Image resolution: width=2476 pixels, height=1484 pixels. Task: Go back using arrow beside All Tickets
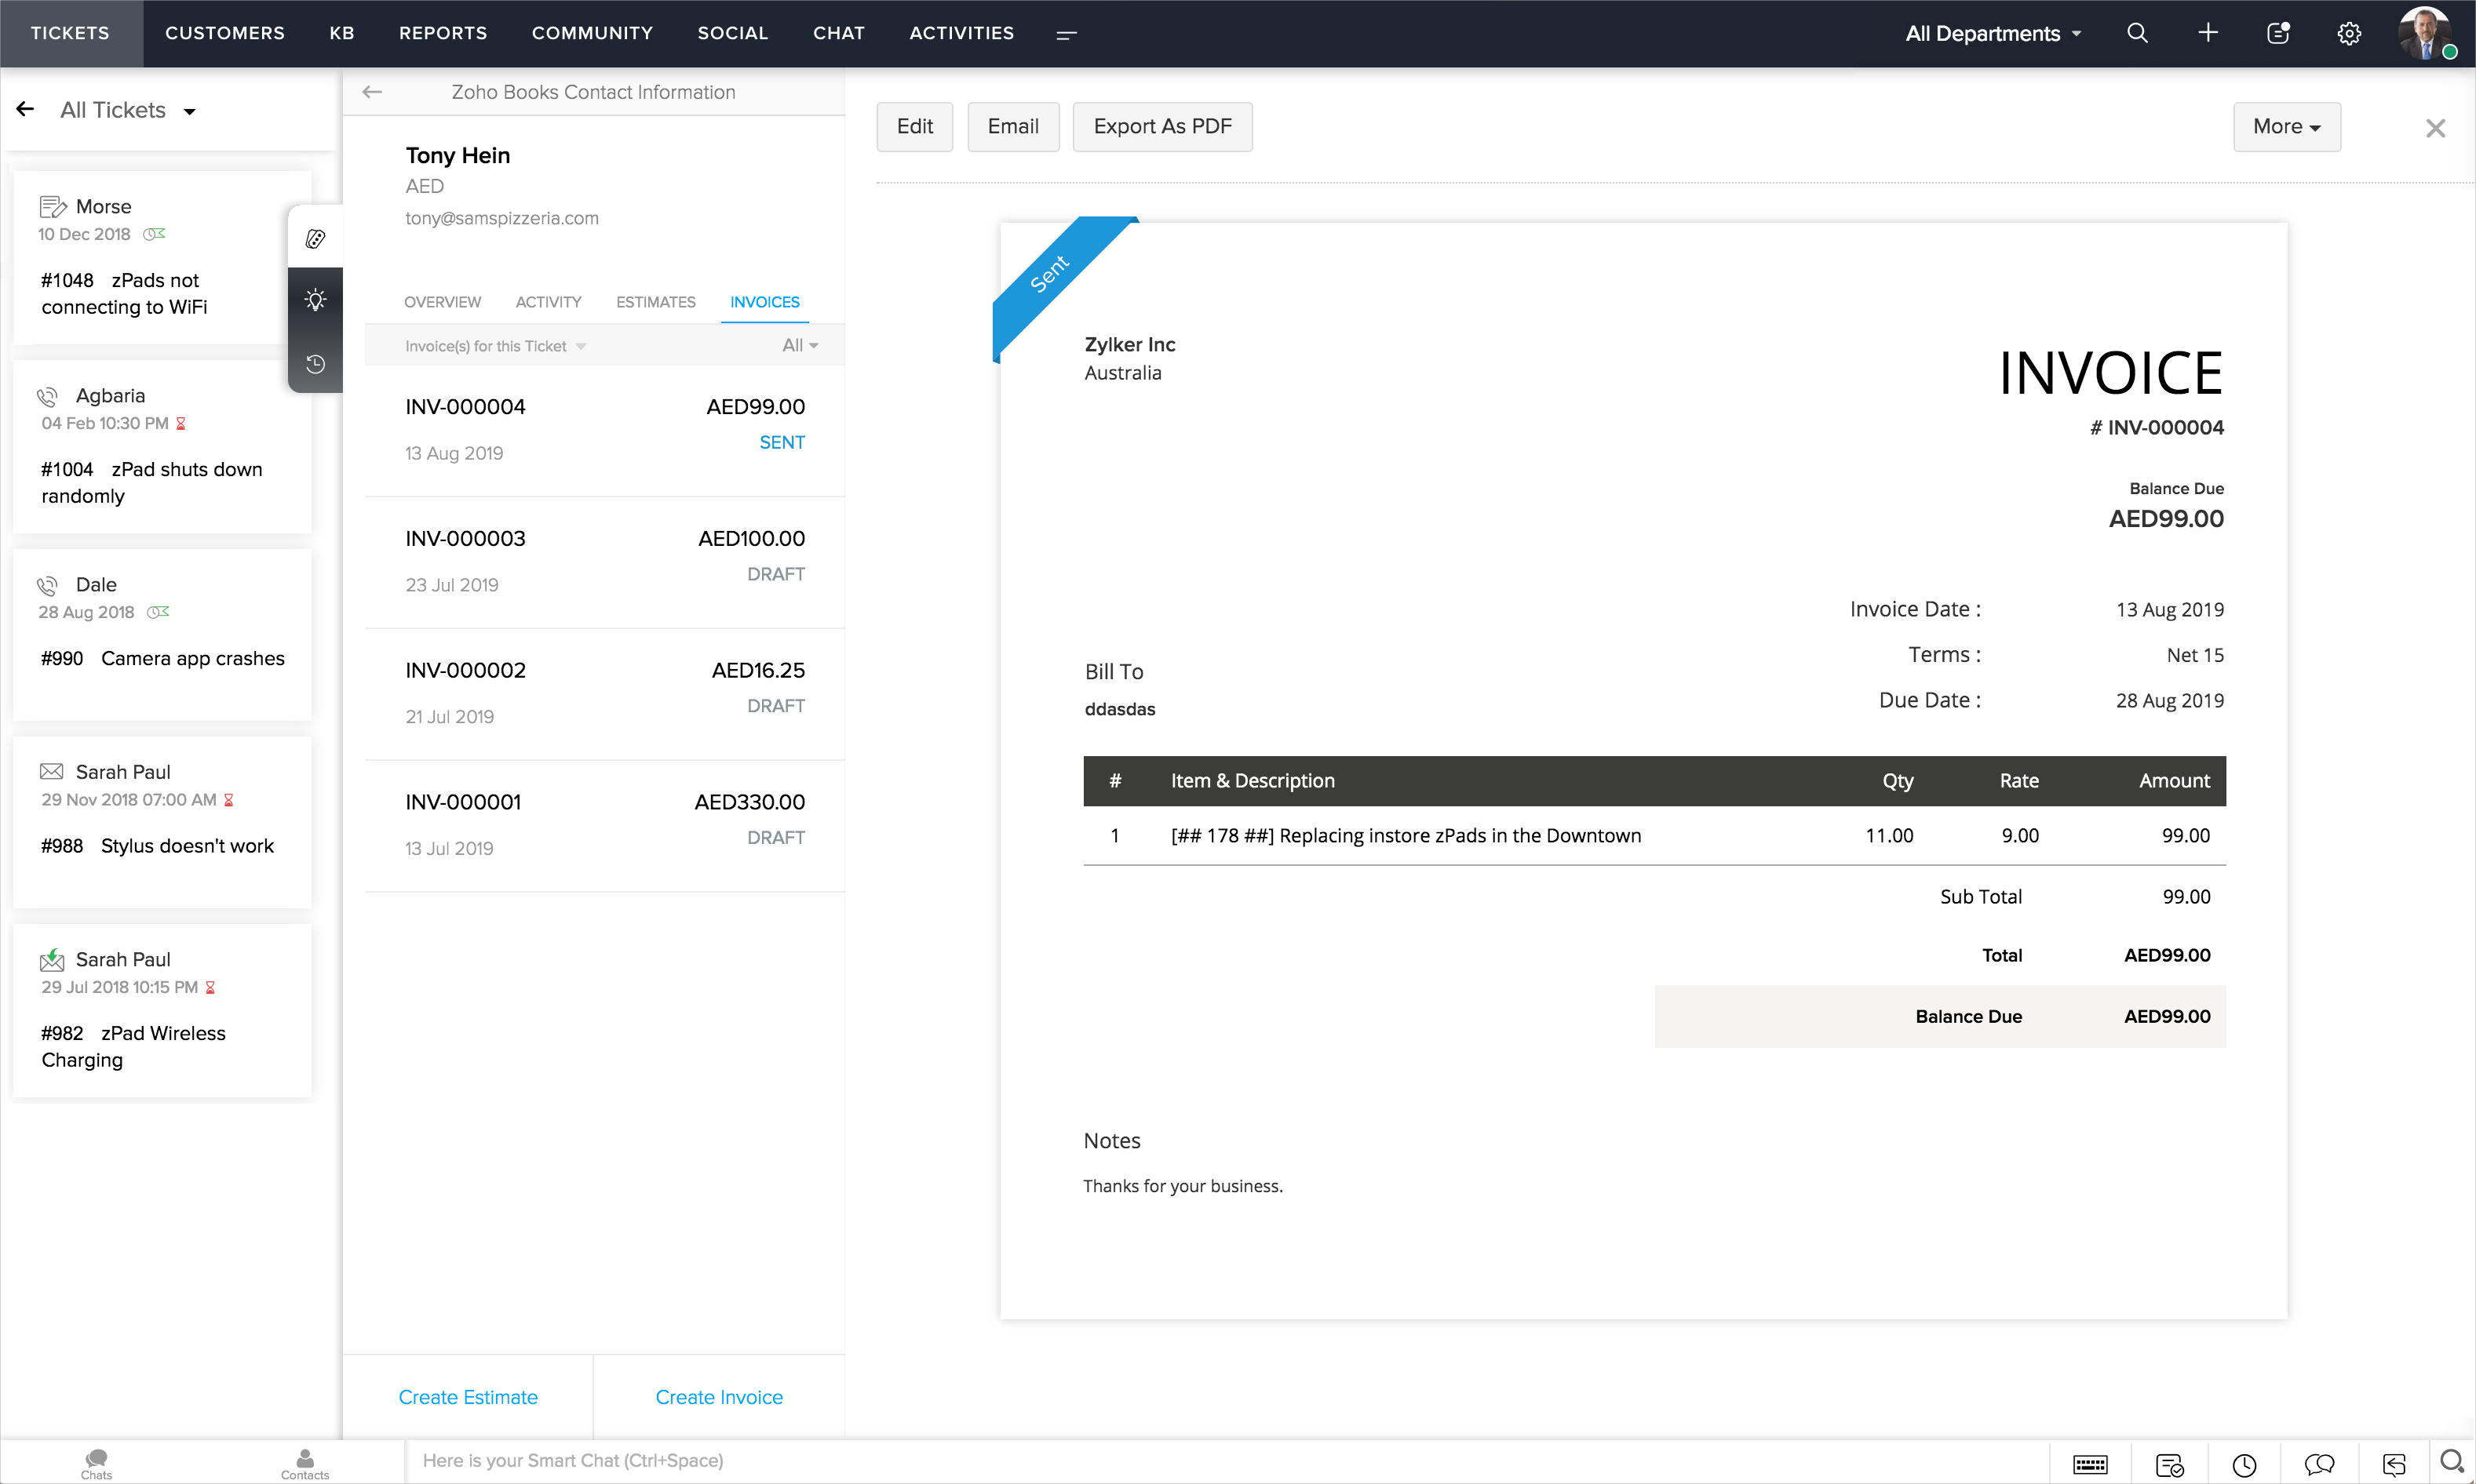pos(26,109)
